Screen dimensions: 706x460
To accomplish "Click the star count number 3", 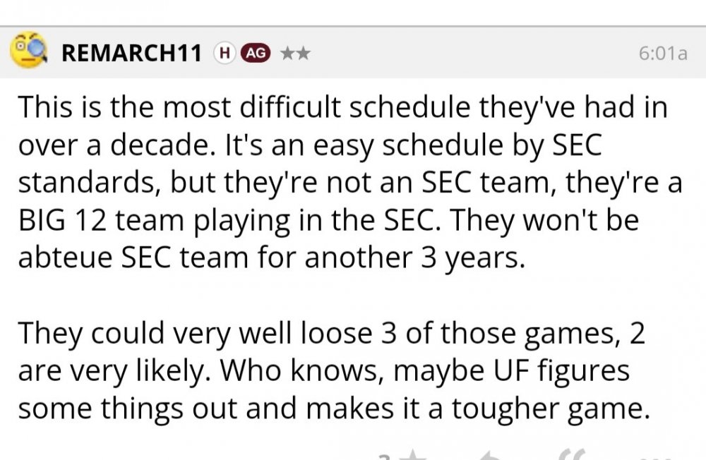I will (x=385, y=456).
